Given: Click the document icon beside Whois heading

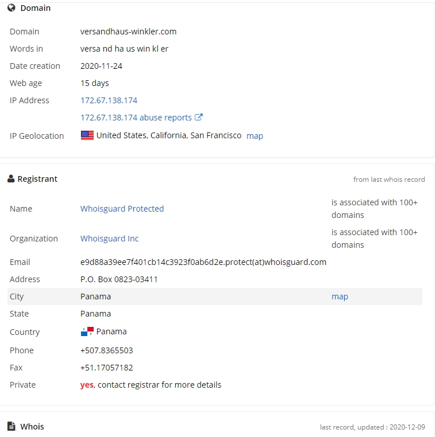Looking at the screenshot, I should 11,426.
